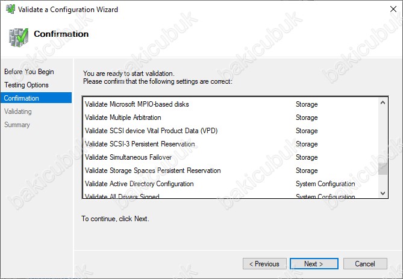Select the Testing Options step

(27, 85)
